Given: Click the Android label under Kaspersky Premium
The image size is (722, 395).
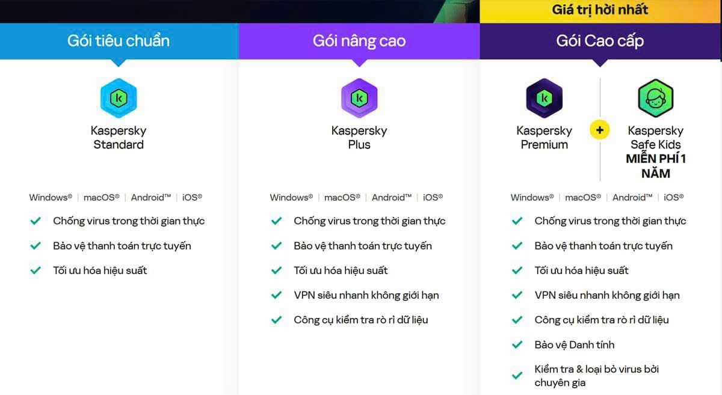Looking at the screenshot, I should [x=632, y=197].
